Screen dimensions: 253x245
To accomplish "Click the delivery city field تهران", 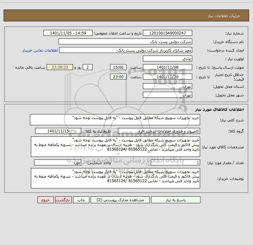I will (168, 95).
